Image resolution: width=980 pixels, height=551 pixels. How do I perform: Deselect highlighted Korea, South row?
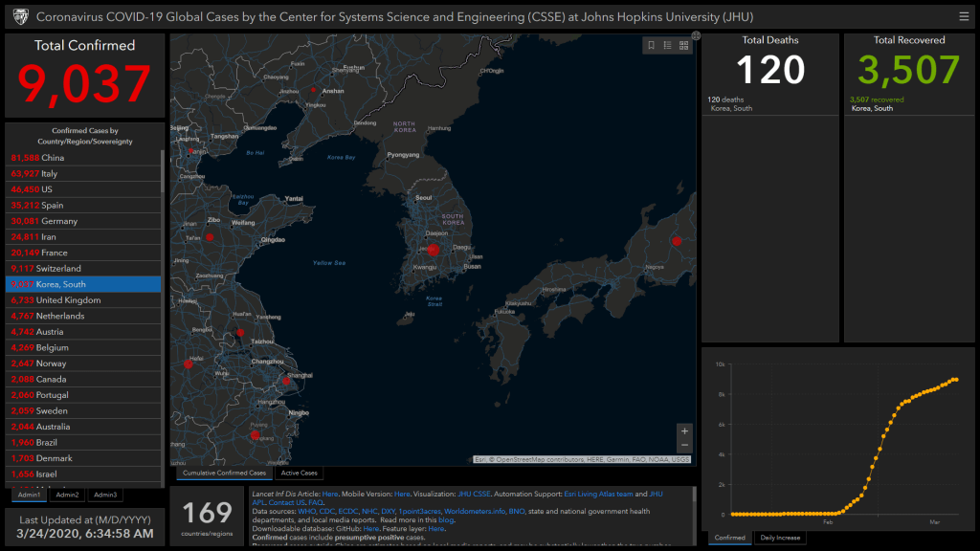click(x=83, y=284)
